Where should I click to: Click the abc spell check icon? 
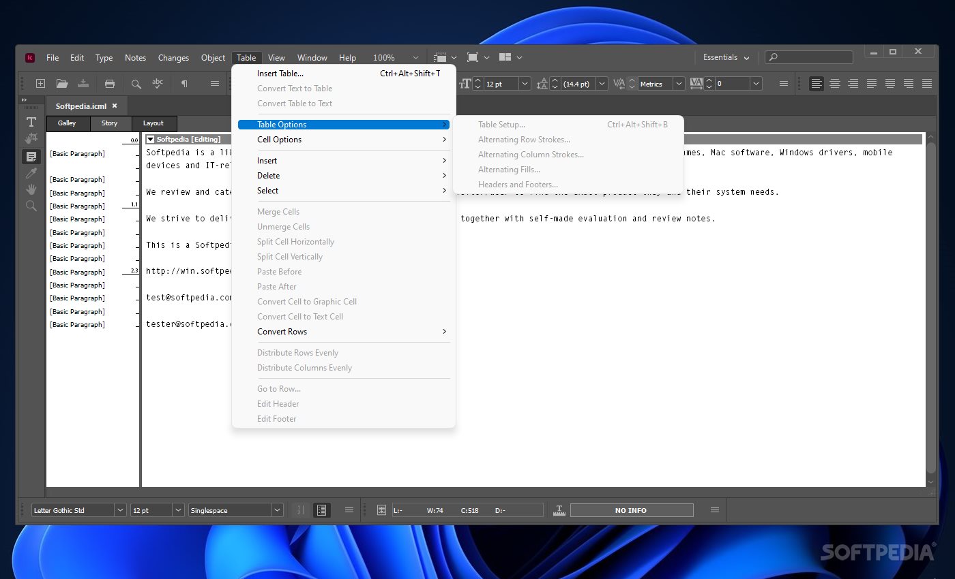click(x=158, y=84)
